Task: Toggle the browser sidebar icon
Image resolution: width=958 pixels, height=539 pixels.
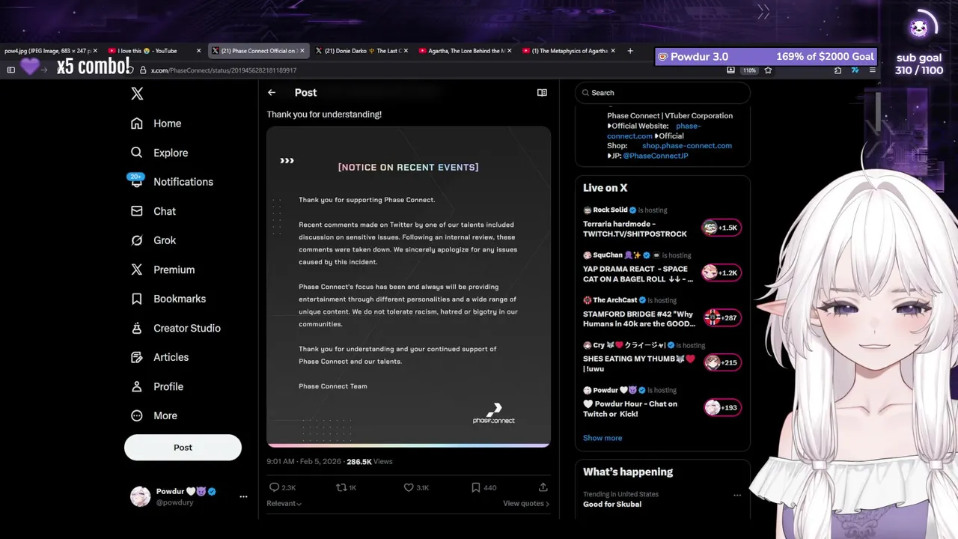Action: [x=11, y=70]
